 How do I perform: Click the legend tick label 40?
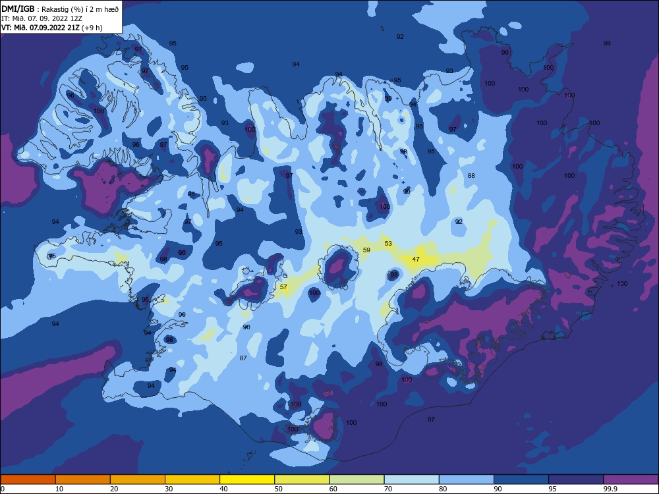[224, 489]
